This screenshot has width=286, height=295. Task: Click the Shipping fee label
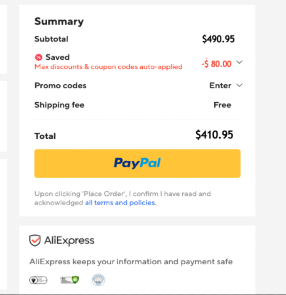(59, 105)
